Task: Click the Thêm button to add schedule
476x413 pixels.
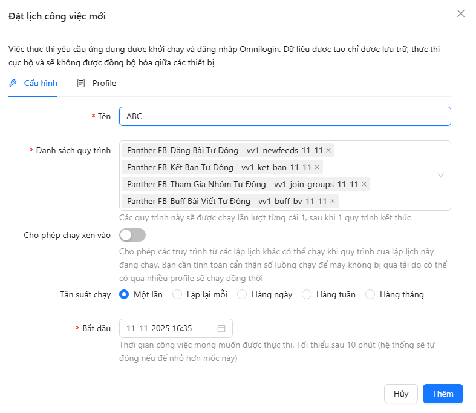Action: 443,394
